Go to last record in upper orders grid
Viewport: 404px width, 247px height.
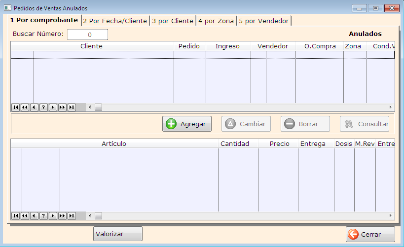click(x=72, y=107)
